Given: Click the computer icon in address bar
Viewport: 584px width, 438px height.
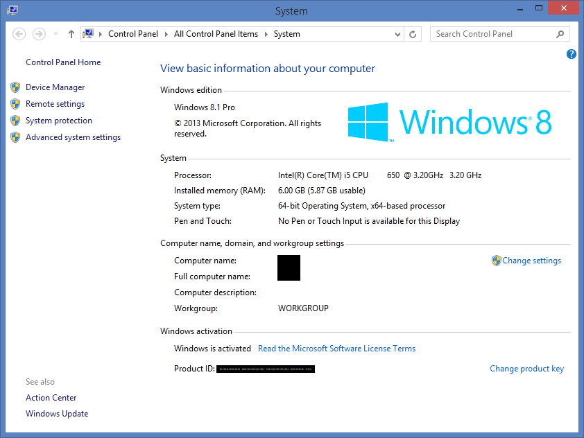Looking at the screenshot, I should point(88,34).
